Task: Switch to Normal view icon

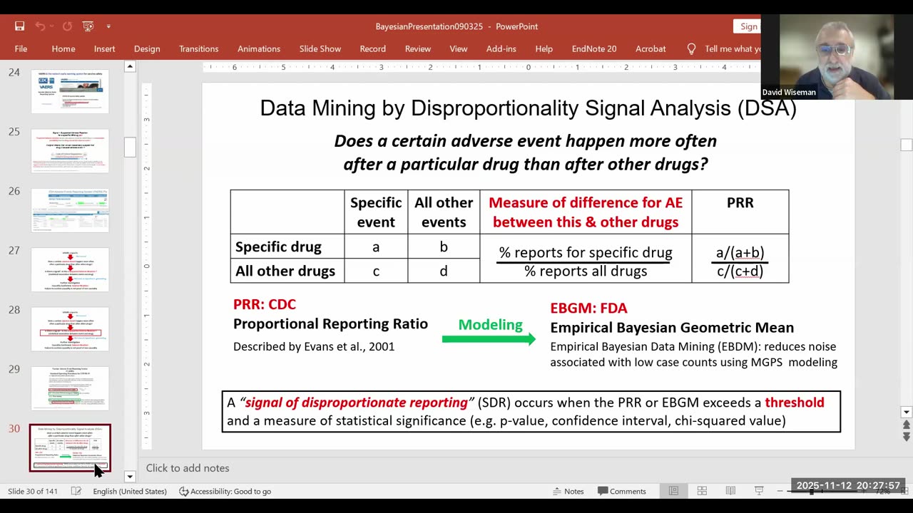Action: [673, 491]
